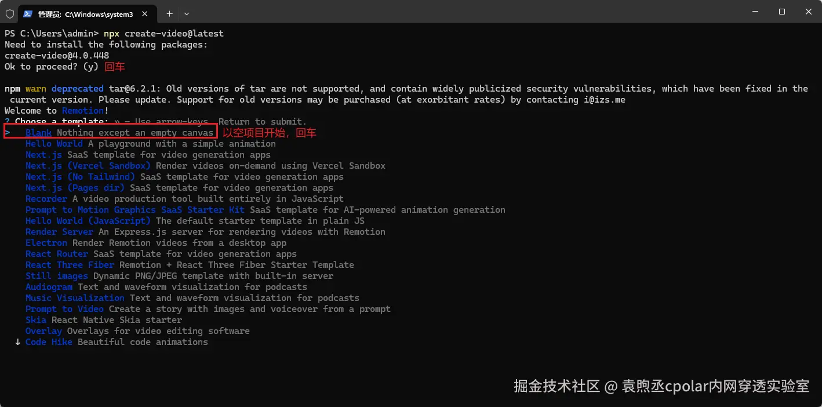Select the Blank template option
Viewport: 822px width, 407px height.
pos(119,133)
